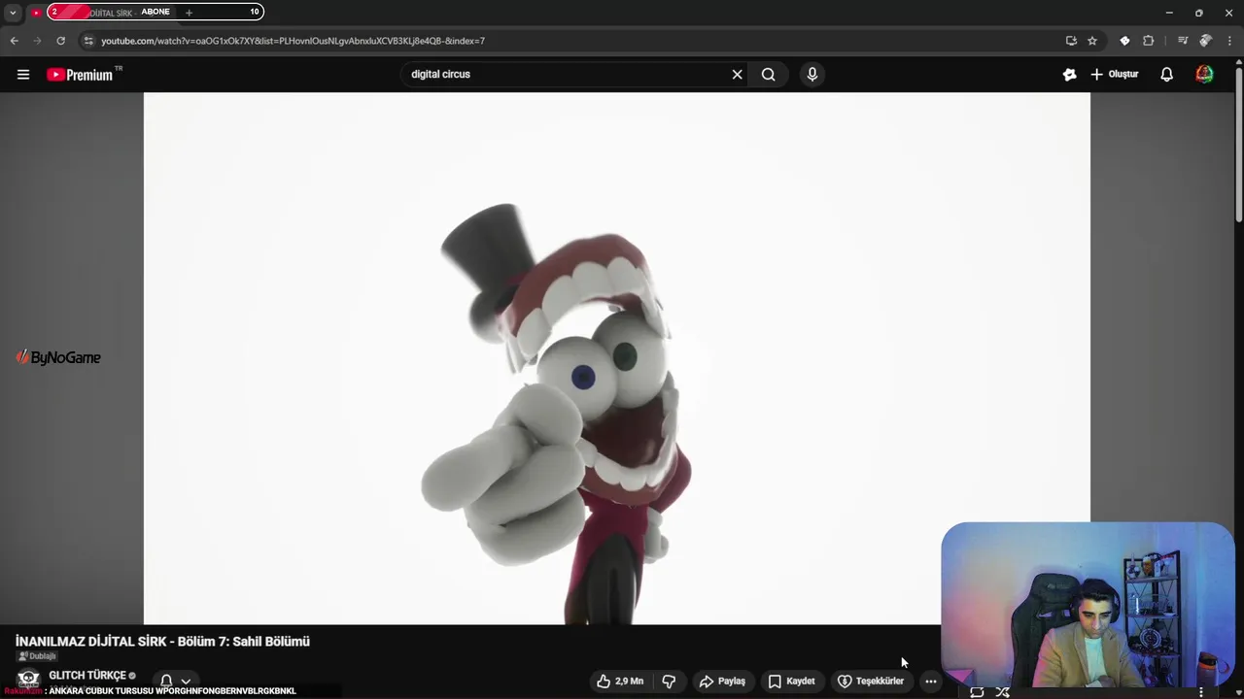The height and width of the screenshot is (699, 1244).
Task: Open site information icon in address bar
Action: [x=88, y=41]
